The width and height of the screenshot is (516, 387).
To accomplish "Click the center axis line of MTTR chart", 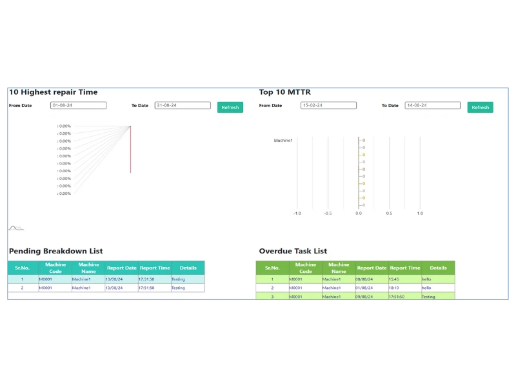I will [x=359, y=171].
